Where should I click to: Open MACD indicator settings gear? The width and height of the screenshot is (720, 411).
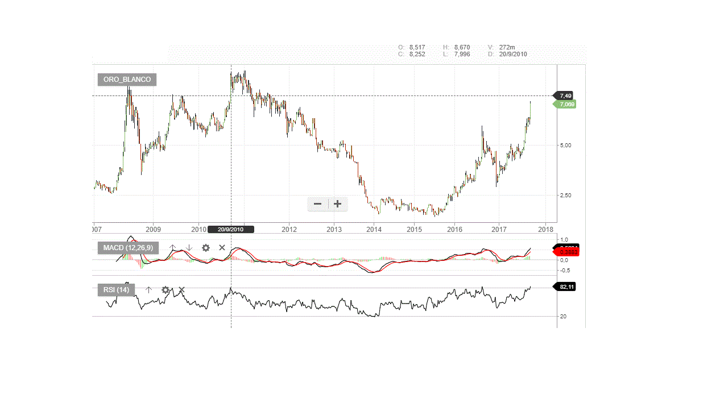tap(206, 248)
